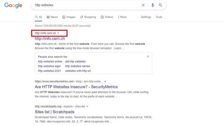Open Are HTTP Websites Insecure? result
The width and height of the screenshot is (224, 126).
tap(76, 87)
